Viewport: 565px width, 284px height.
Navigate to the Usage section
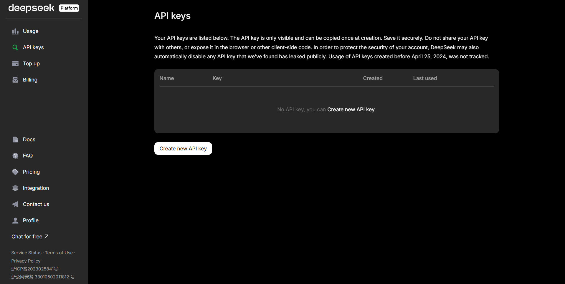(30, 31)
